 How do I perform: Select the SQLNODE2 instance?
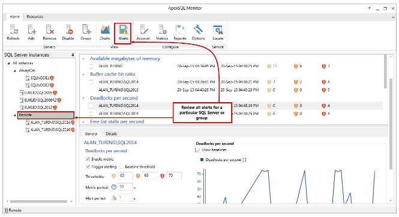click(x=40, y=85)
